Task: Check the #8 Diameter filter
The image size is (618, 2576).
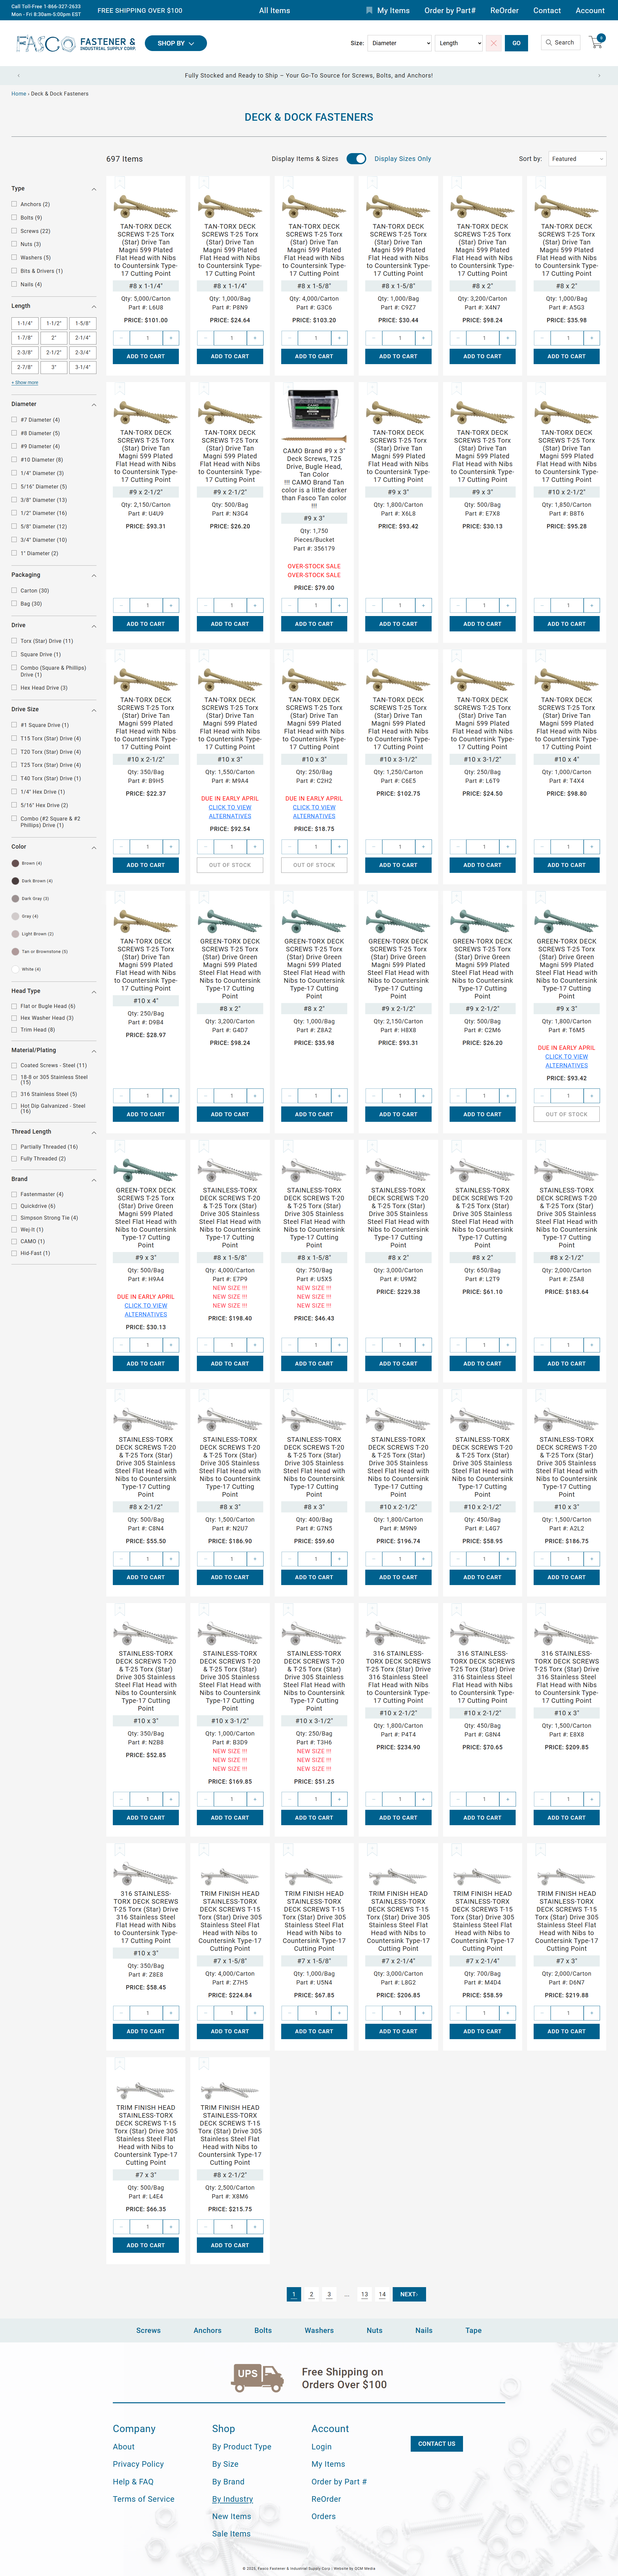Action: pyautogui.click(x=14, y=433)
